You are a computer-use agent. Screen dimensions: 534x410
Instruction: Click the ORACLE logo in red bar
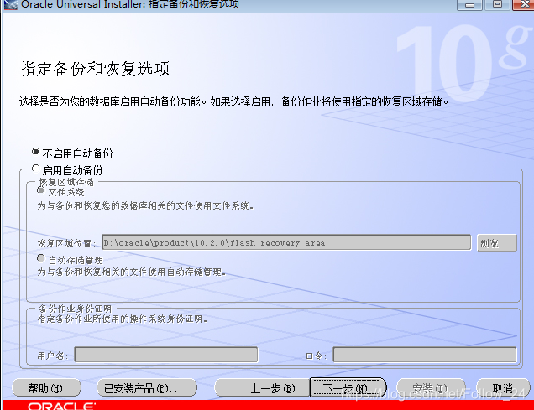coord(61,406)
